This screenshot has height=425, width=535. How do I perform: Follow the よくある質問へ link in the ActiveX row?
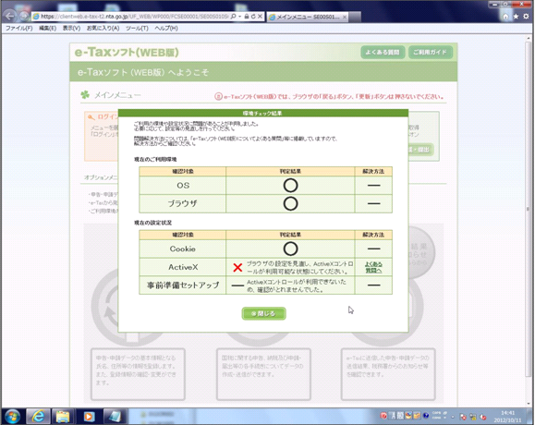pyautogui.click(x=373, y=267)
